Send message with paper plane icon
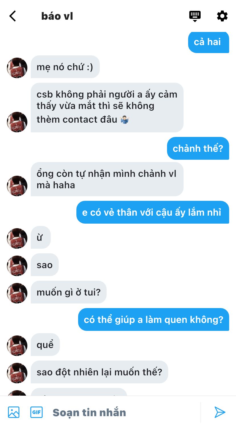This screenshot has width=236, height=425. coord(220,412)
